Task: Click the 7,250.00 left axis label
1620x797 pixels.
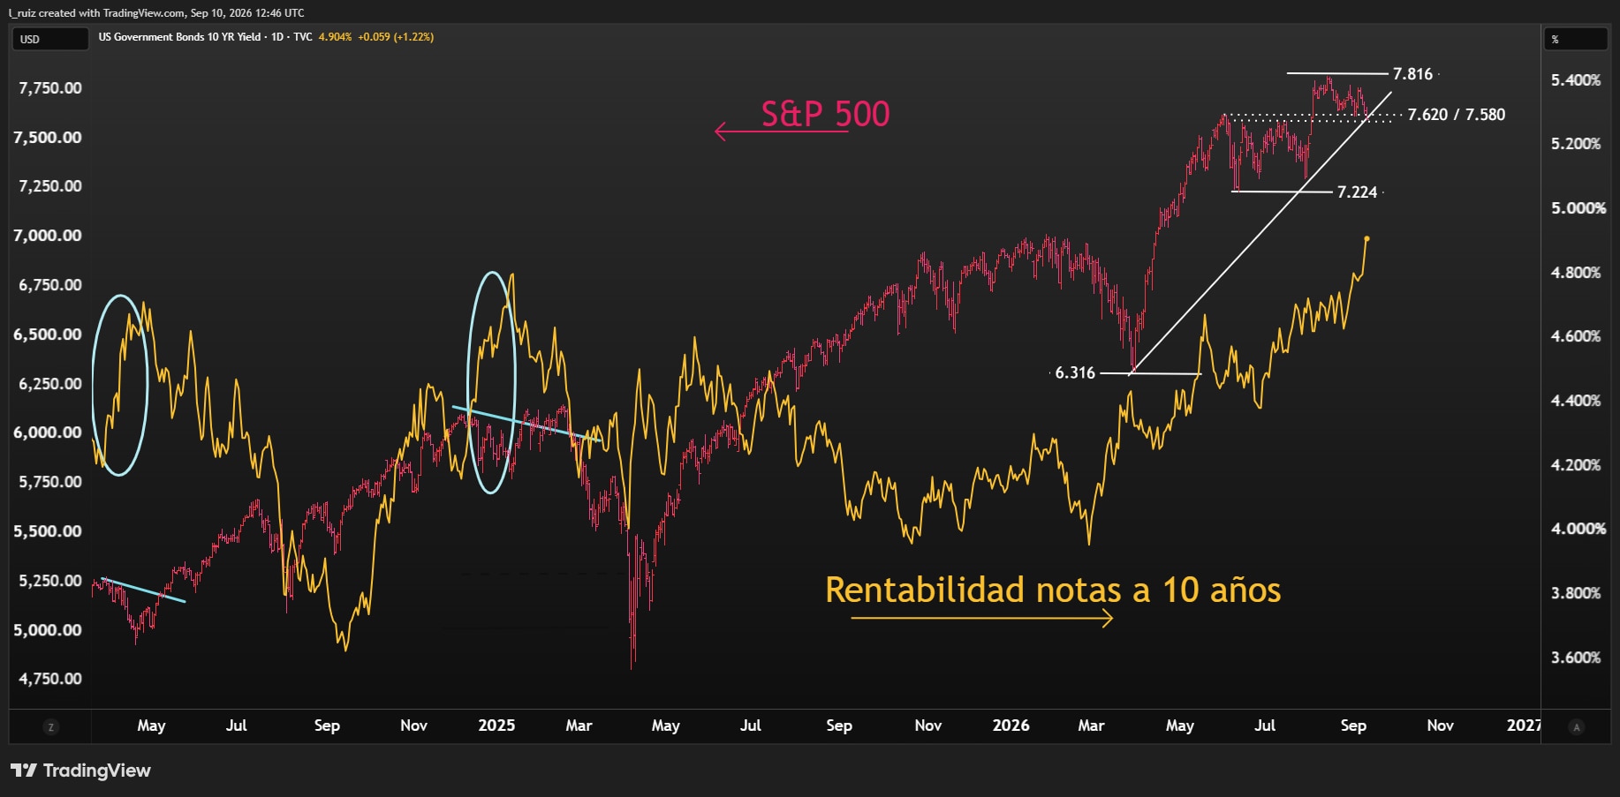Action: pos(50,186)
